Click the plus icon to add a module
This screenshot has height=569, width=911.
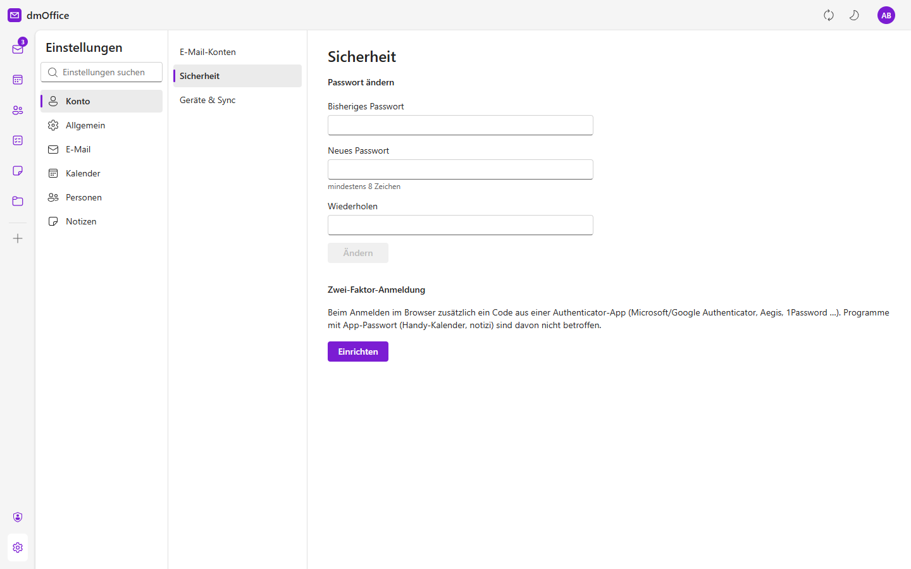pos(18,238)
